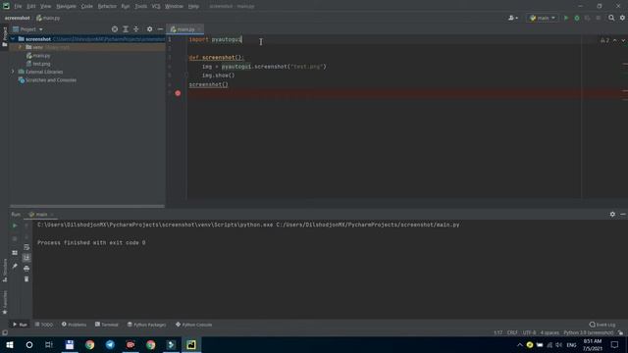The width and height of the screenshot is (628, 353).
Task: Go to previous highlighted warning arrow
Action: 615,40
